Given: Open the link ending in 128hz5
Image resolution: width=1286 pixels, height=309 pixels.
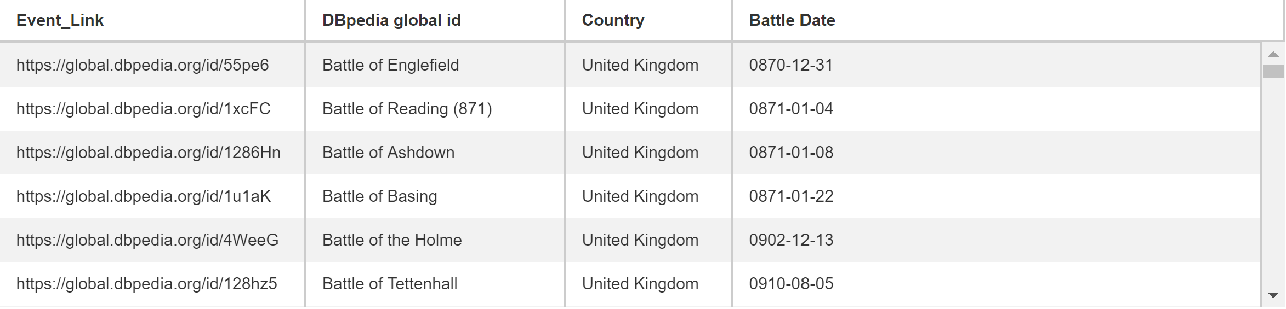Looking at the screenshot, I should tap(147, 284).
